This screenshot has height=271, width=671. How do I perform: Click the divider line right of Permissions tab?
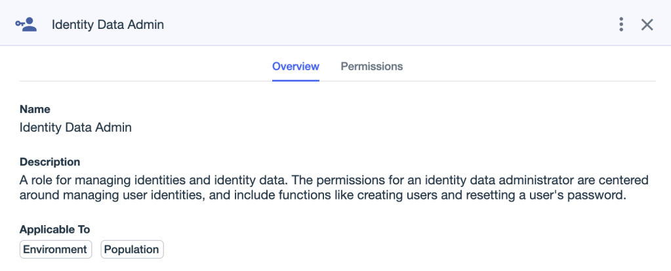tap(525, 81)
